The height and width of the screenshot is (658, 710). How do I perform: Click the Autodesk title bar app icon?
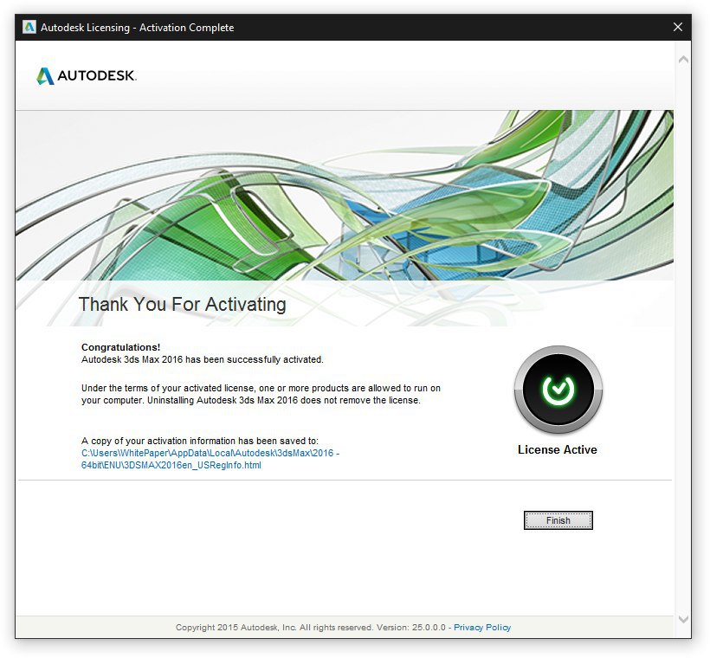(x=29, y=27)
